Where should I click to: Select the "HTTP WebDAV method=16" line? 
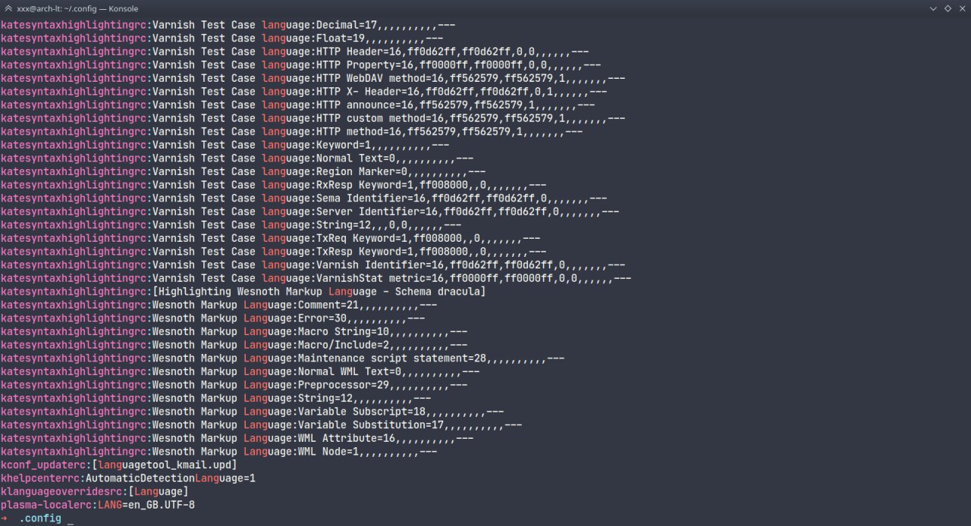pyautogui.click(x=313, y=78)
